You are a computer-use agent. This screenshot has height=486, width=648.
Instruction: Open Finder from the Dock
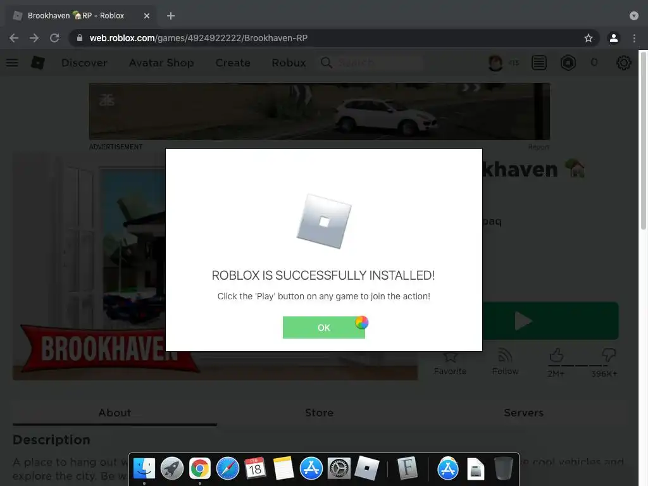[144, 469]
